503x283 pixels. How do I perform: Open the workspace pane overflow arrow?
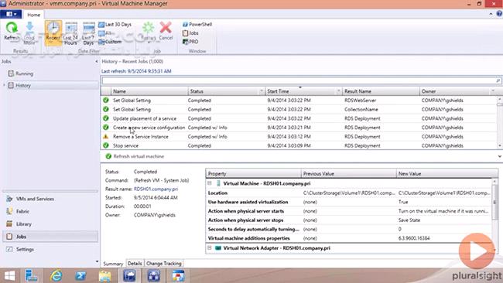pyautogui.click(x=97, y=261)
